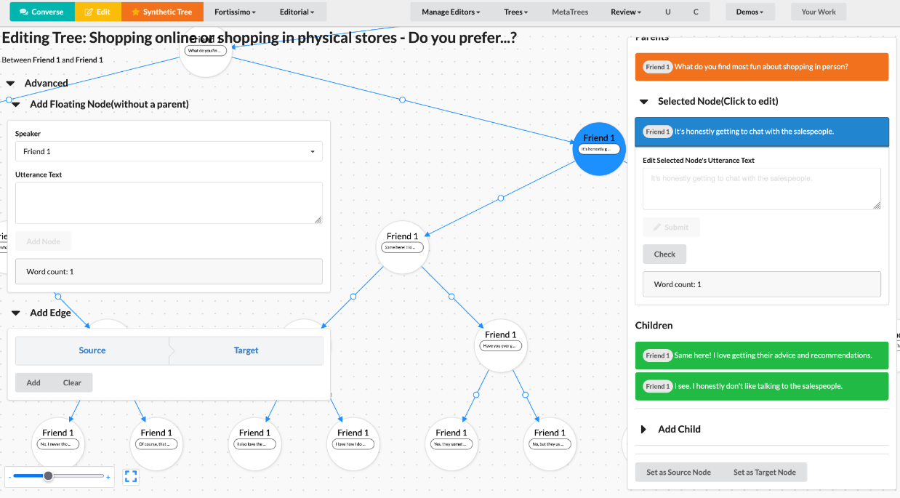The height and width of the screenshot is (498, 900).
Task: Click the zoom-out minus icon beside slider
Action: pyautogui.click(x=9, y=477)
